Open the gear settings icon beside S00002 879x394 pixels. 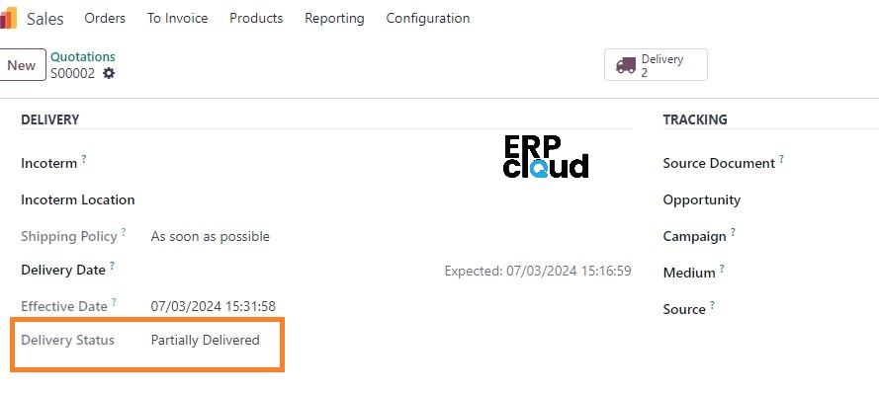(x=109, y=73)
